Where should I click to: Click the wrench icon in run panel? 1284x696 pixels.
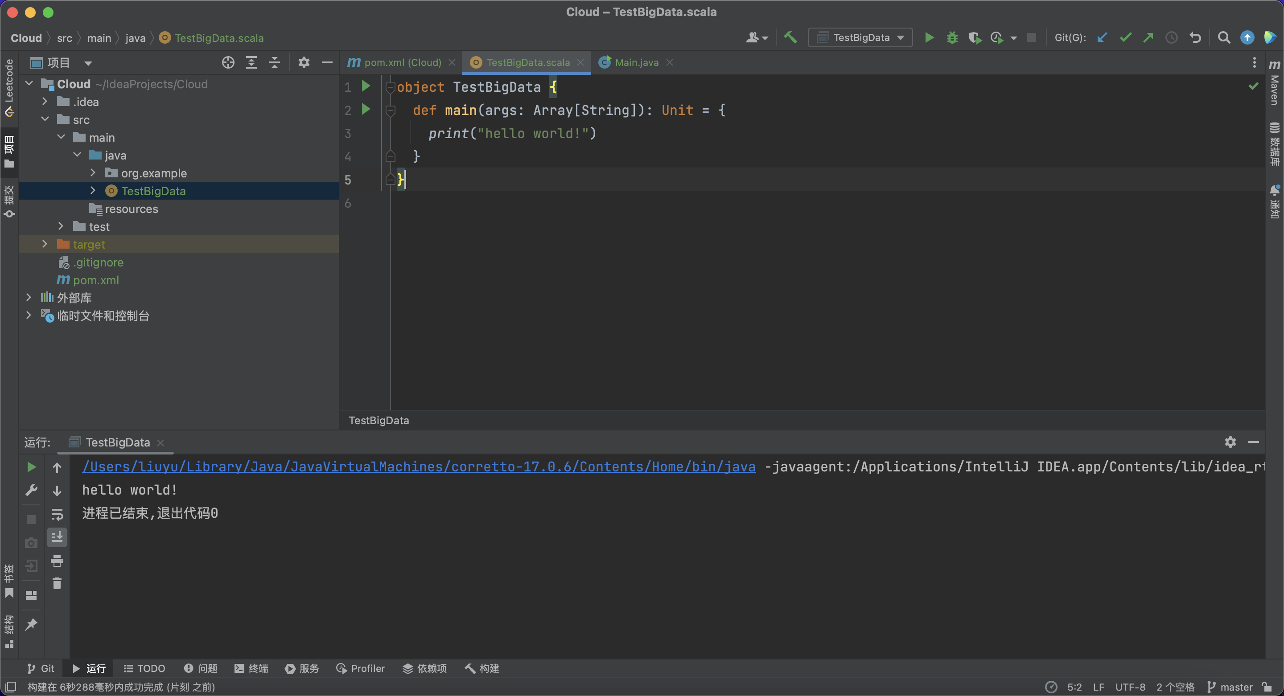point(31,490)
